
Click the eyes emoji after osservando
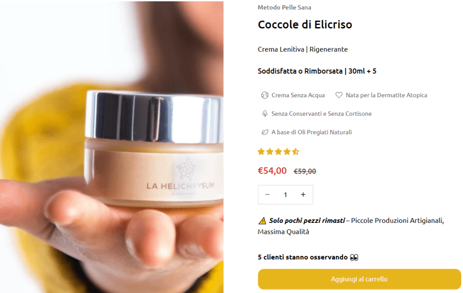click(x=354, y=258)
